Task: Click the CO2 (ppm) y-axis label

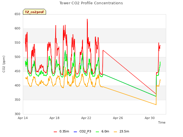Action: coord(4,64)
